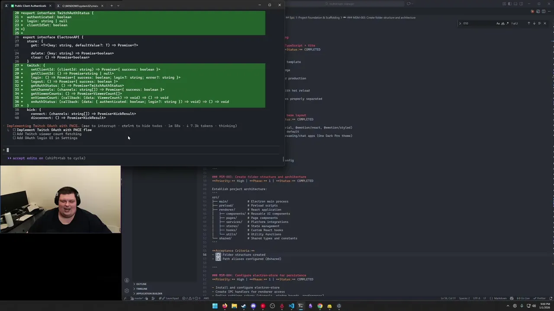
Task: Open Visual Studio Code from taskbar
Action: 291,306
